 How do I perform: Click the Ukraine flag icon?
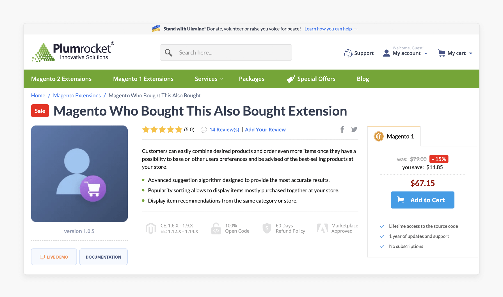[x=156, y=29]
